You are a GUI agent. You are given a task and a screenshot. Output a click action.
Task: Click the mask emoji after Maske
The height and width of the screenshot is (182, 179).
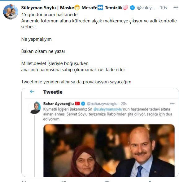[x=77, y=8]
